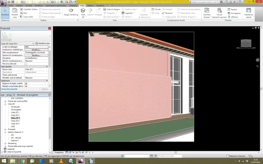The height and width of the screenshot is (164, 263).
Task: Undo last action in quick access toolbar
Action: 22,2
